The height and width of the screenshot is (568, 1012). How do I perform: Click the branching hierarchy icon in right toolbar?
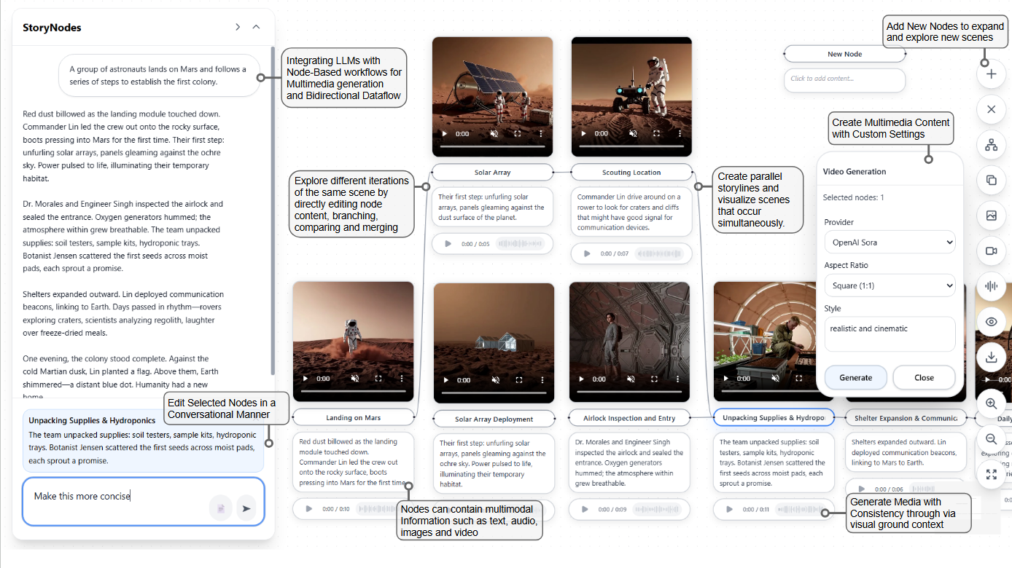(991, 145)
